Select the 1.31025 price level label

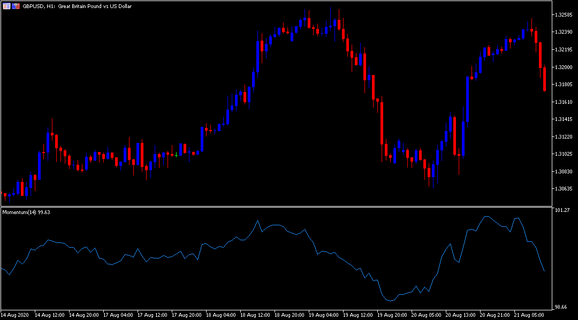563,154
